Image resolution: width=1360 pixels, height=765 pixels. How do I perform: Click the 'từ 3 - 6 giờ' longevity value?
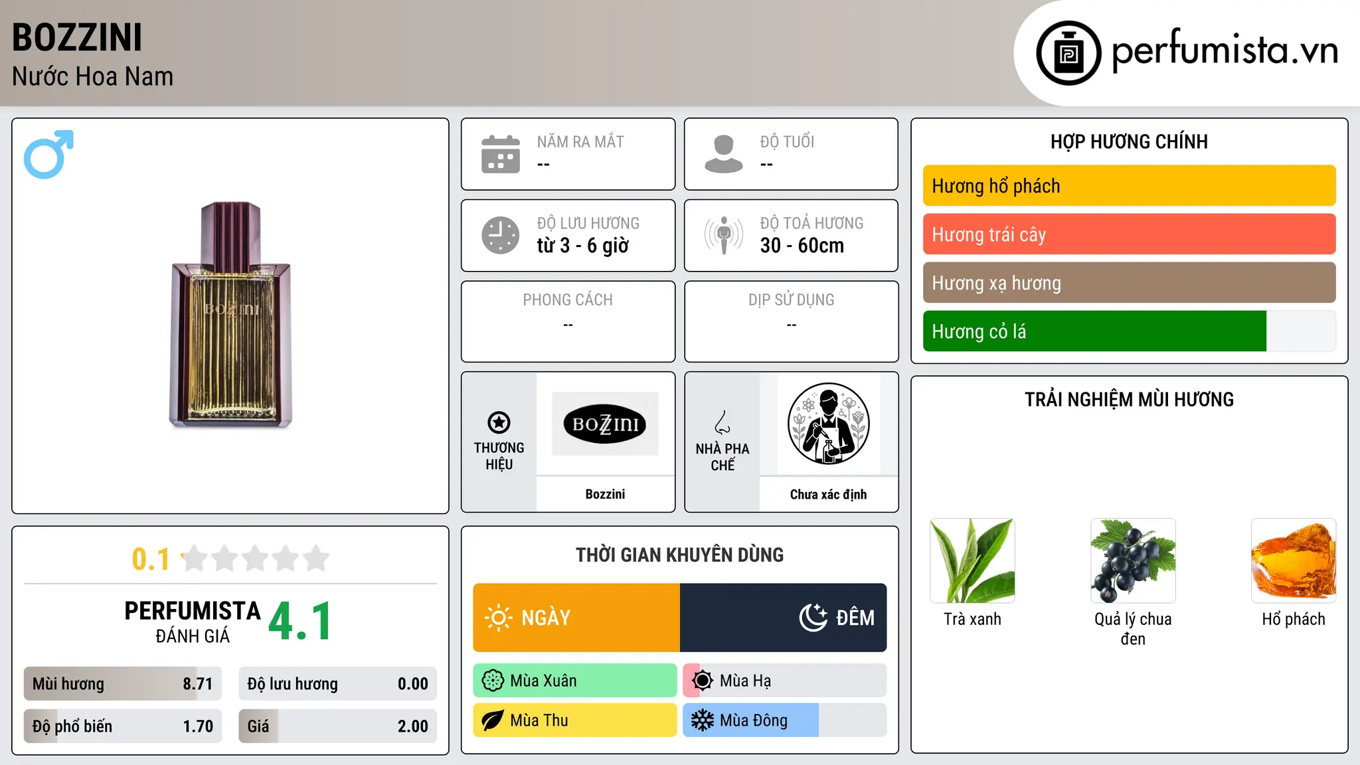(x=583, y=246)
